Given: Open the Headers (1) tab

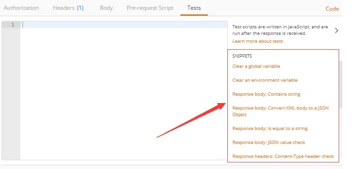Looking at the screenshot, I should point(68,8).
